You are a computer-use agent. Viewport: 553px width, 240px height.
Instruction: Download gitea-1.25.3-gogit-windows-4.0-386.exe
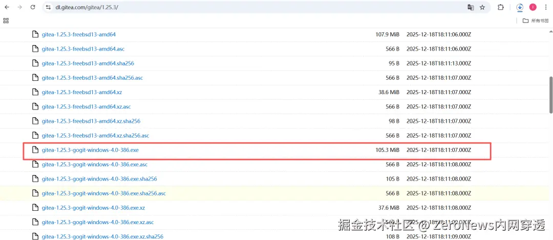(x=90, y=150)
